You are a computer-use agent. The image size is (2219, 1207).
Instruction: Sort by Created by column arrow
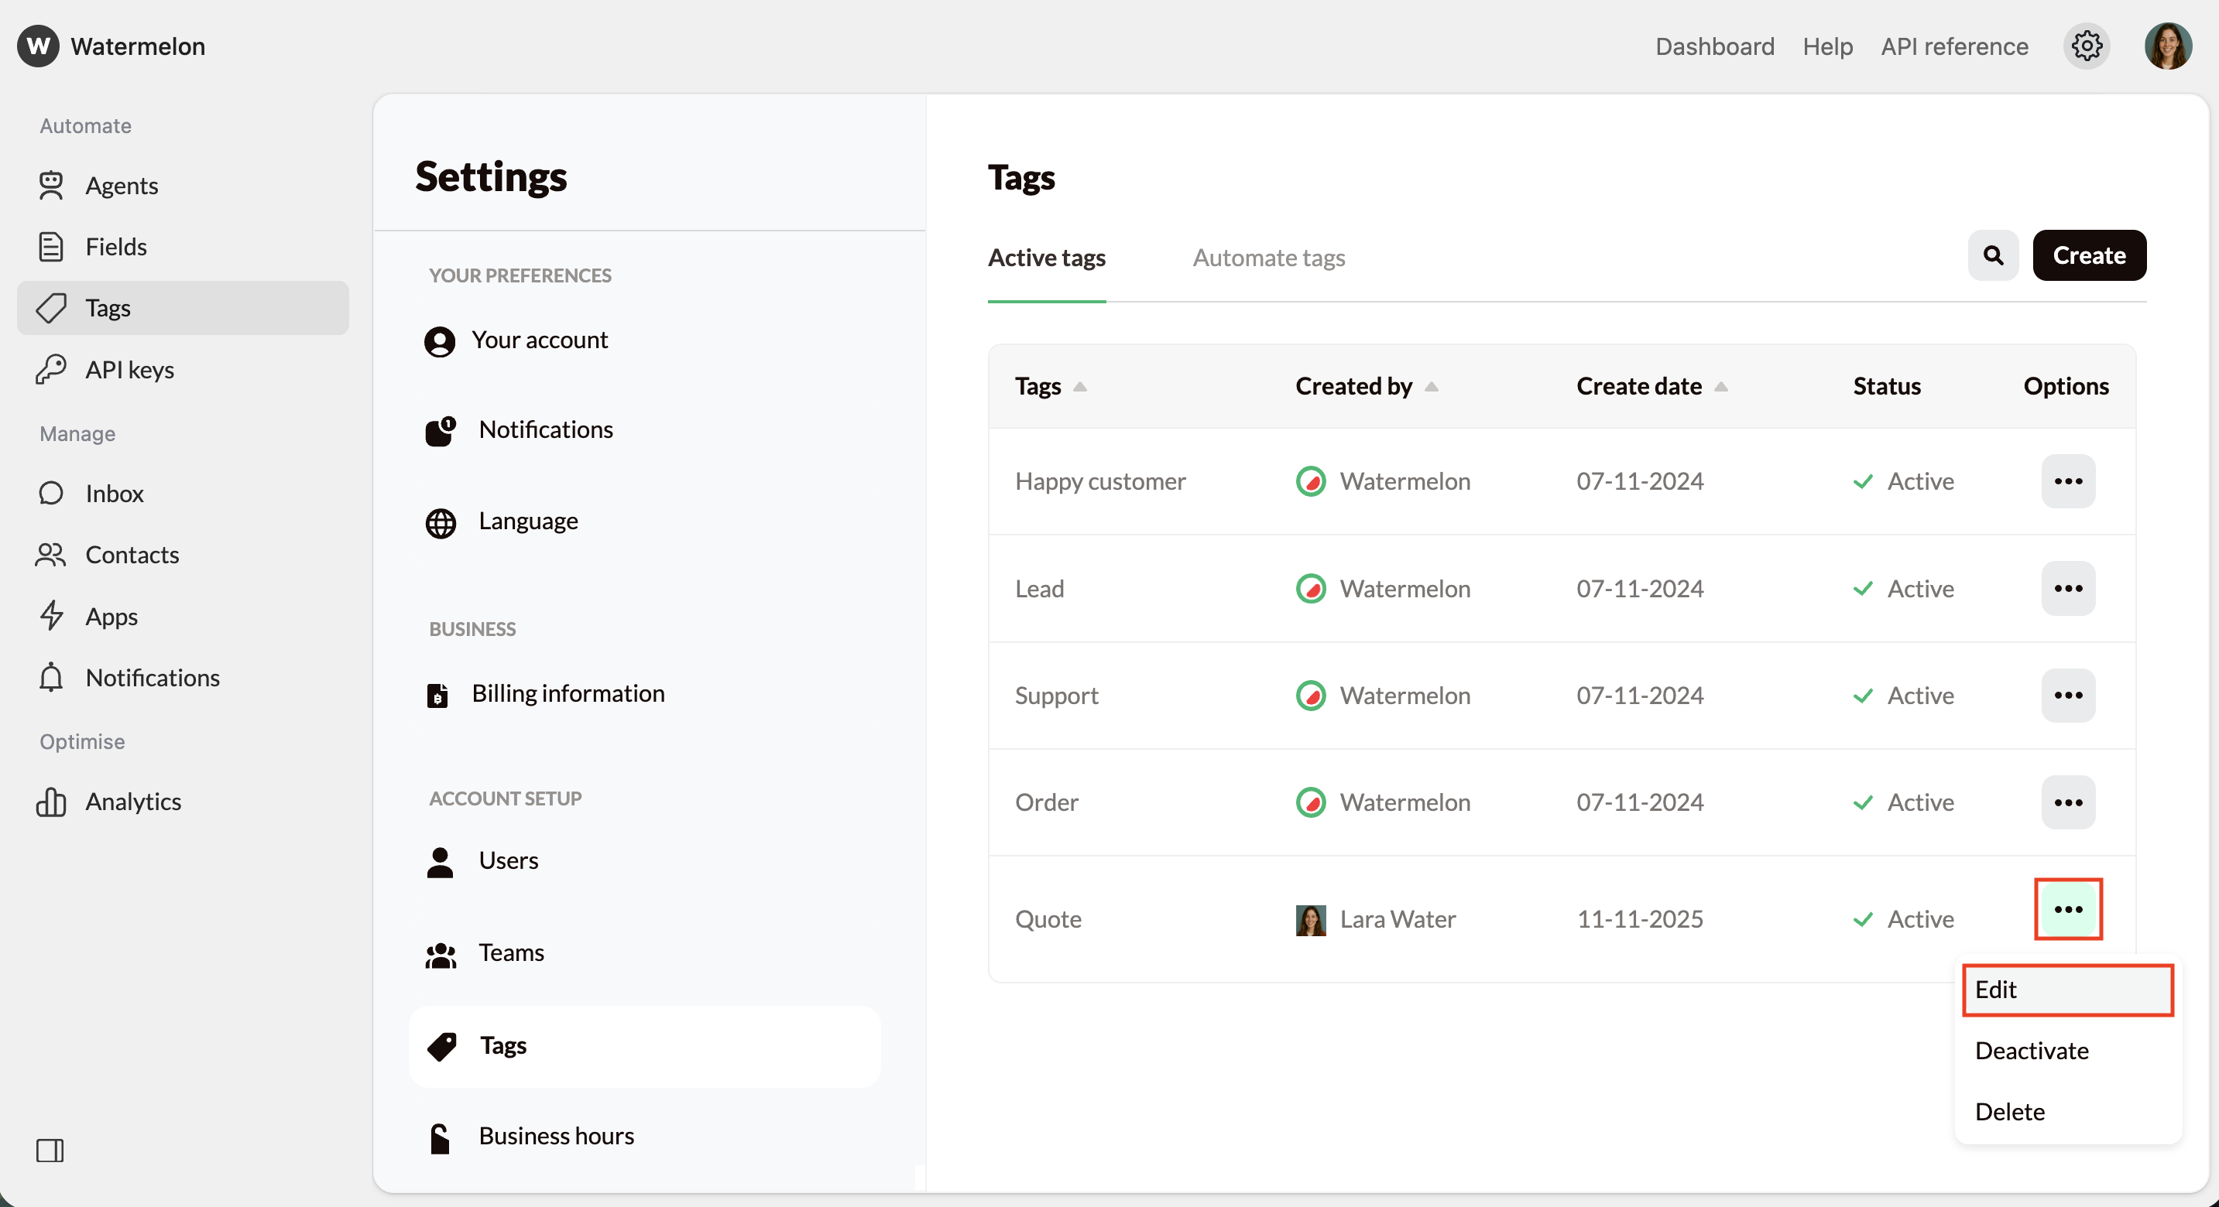point(1431,387)
